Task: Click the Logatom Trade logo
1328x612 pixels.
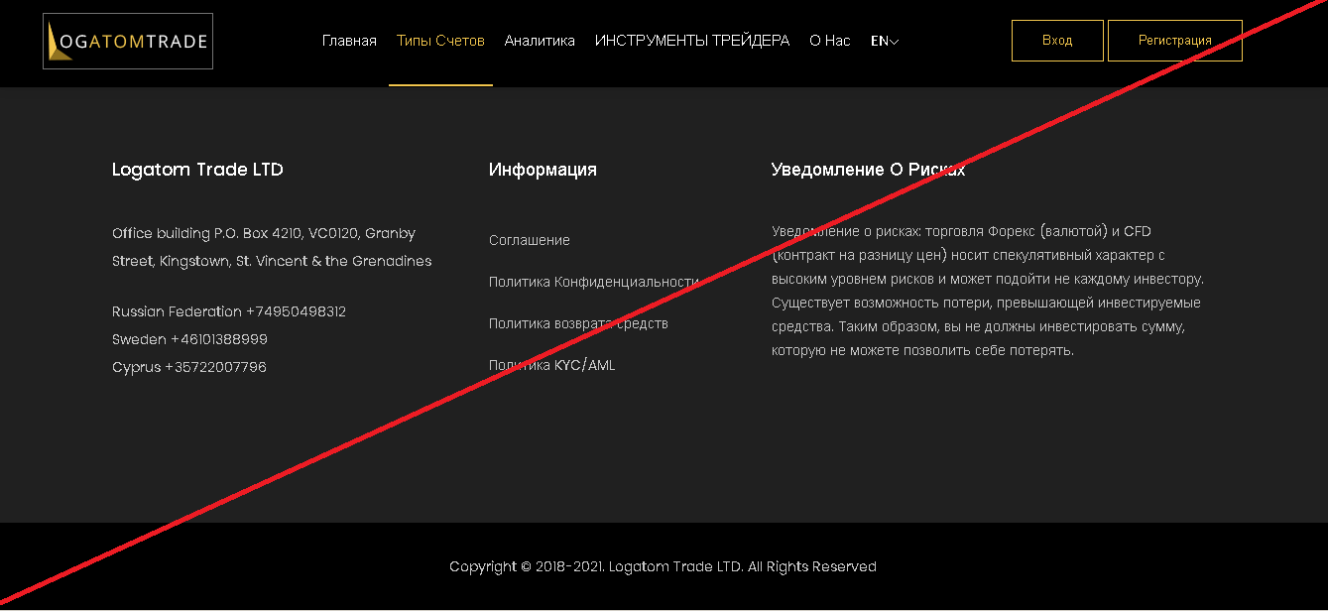Action: point(128,42)
